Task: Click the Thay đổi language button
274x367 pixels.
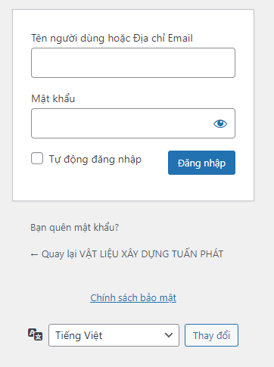Action: 211,335
